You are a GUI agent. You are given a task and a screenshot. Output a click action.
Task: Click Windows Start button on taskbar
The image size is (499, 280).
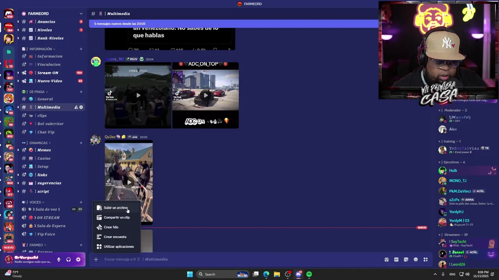190,274
